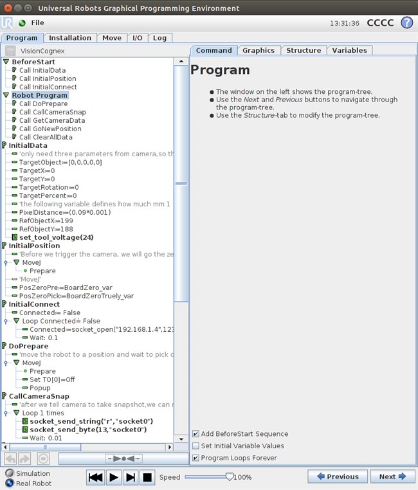Collapse MoveJ under DoPrepare
The height and width of the screenshot is (490, 418).
[17, 363]
